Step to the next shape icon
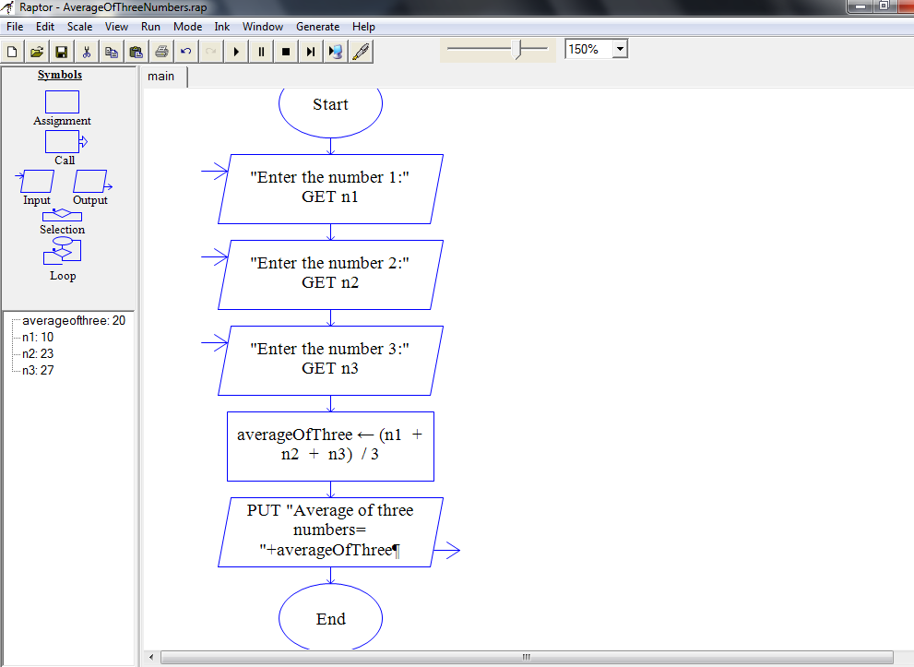The height and width of the screenshot is (667, 914). coord(312,51)
